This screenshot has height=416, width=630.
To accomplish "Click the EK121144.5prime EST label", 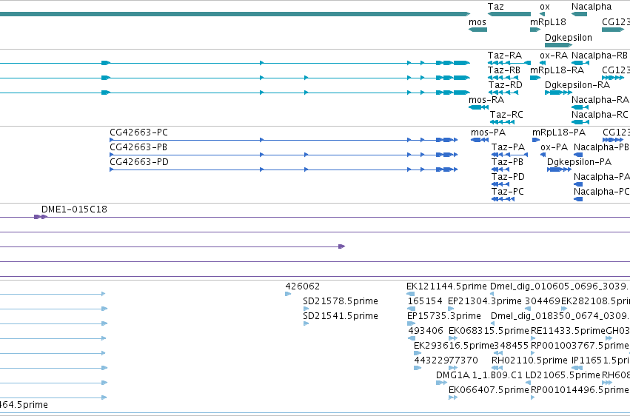I will (x=446, y=286).
